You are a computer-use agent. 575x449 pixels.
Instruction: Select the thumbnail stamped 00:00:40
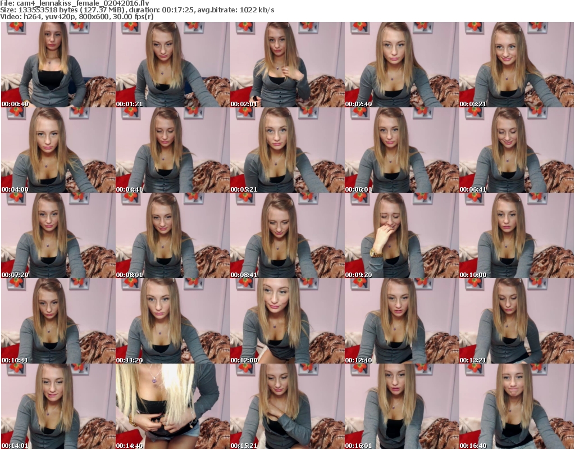[x=58, y=65]
